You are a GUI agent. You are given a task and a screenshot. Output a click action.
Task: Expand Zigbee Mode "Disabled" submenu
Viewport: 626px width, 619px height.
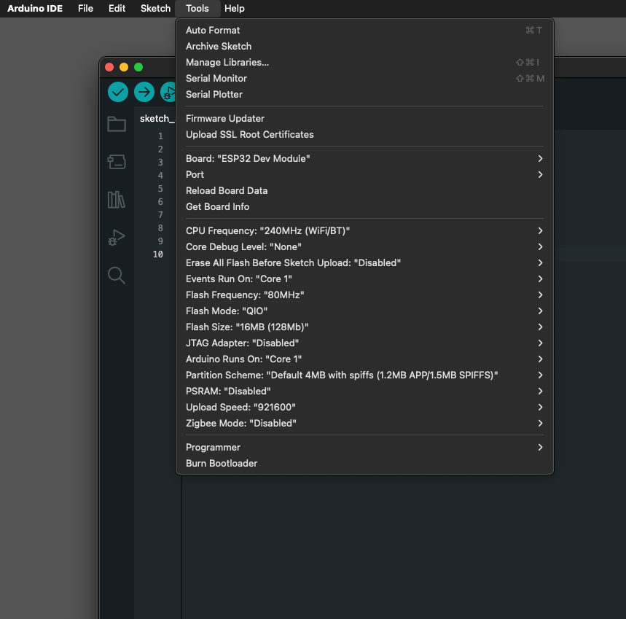(364, 424)
